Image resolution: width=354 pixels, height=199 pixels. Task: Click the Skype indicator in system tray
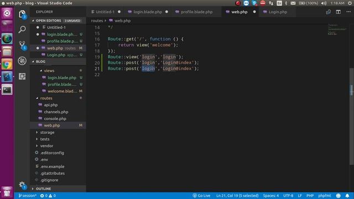(x=254, y=3)
